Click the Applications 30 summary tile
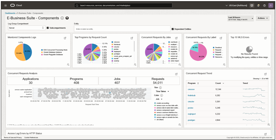The width and height of the screenshot is (276, 140). (31, 81)
